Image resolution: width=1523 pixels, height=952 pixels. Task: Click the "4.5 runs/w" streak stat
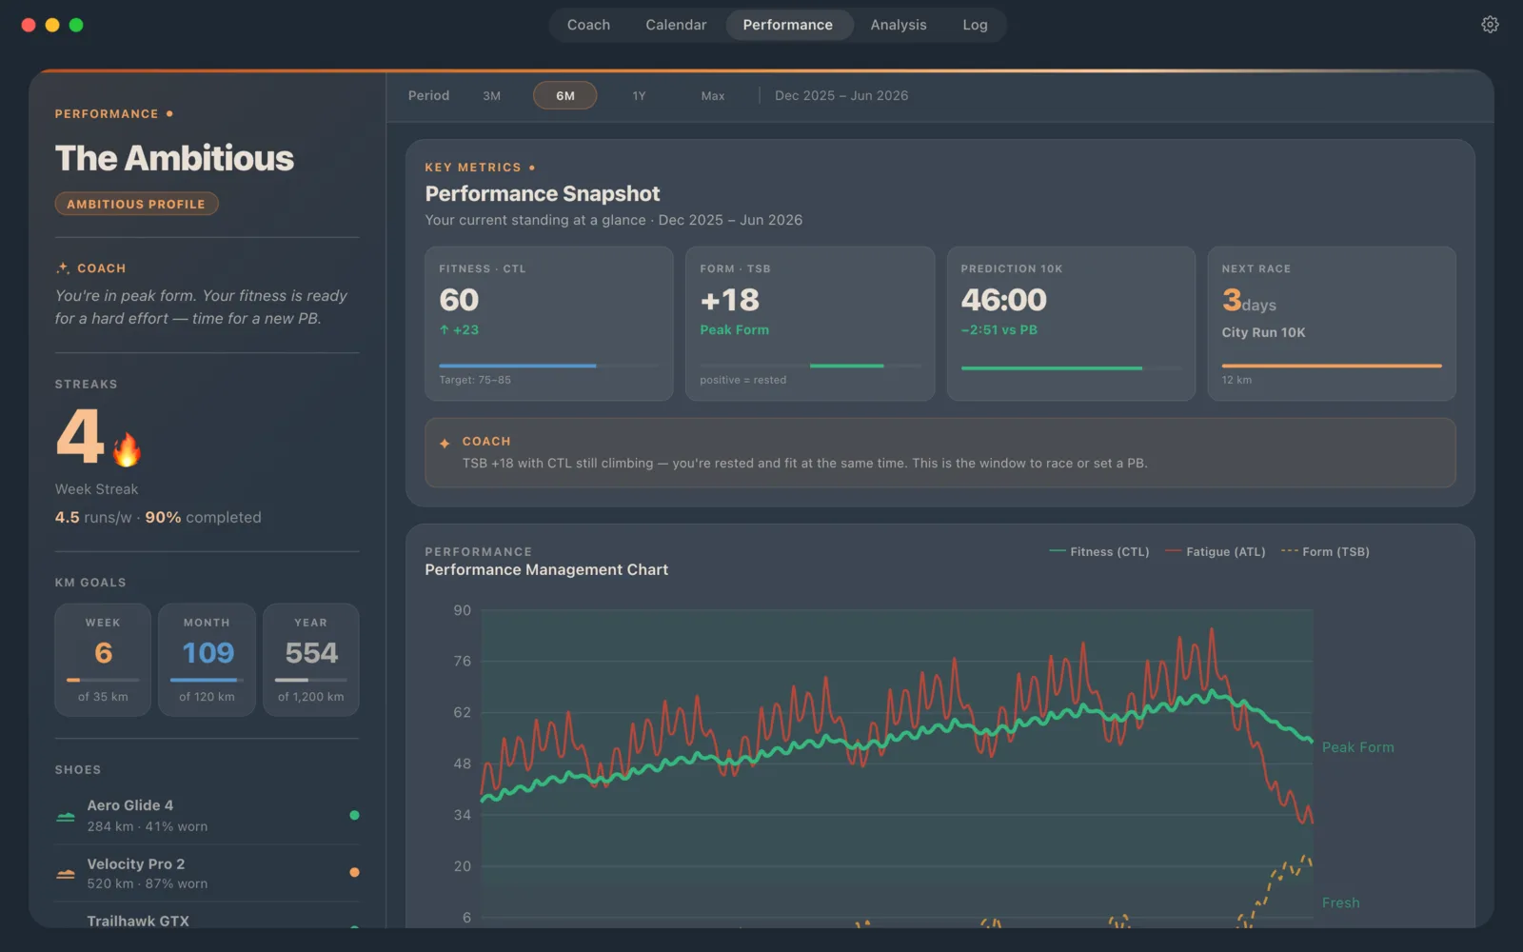click(x=93, y=517)
